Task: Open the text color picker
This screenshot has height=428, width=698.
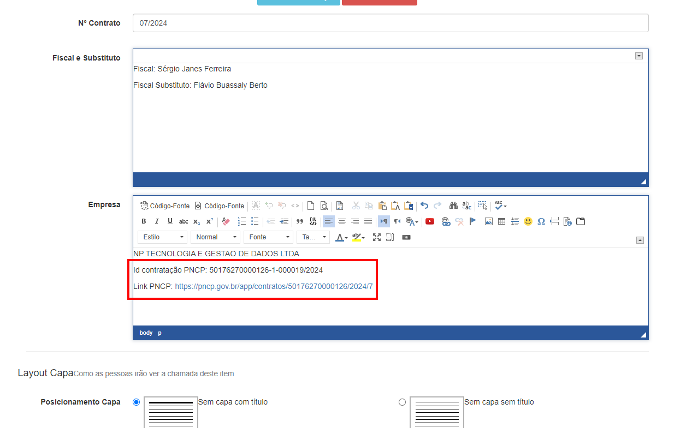Action: tap(340, 237)
